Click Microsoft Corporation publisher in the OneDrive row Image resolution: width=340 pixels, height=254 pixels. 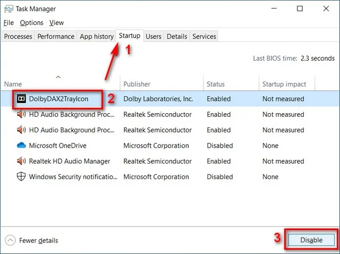(156, 145)
